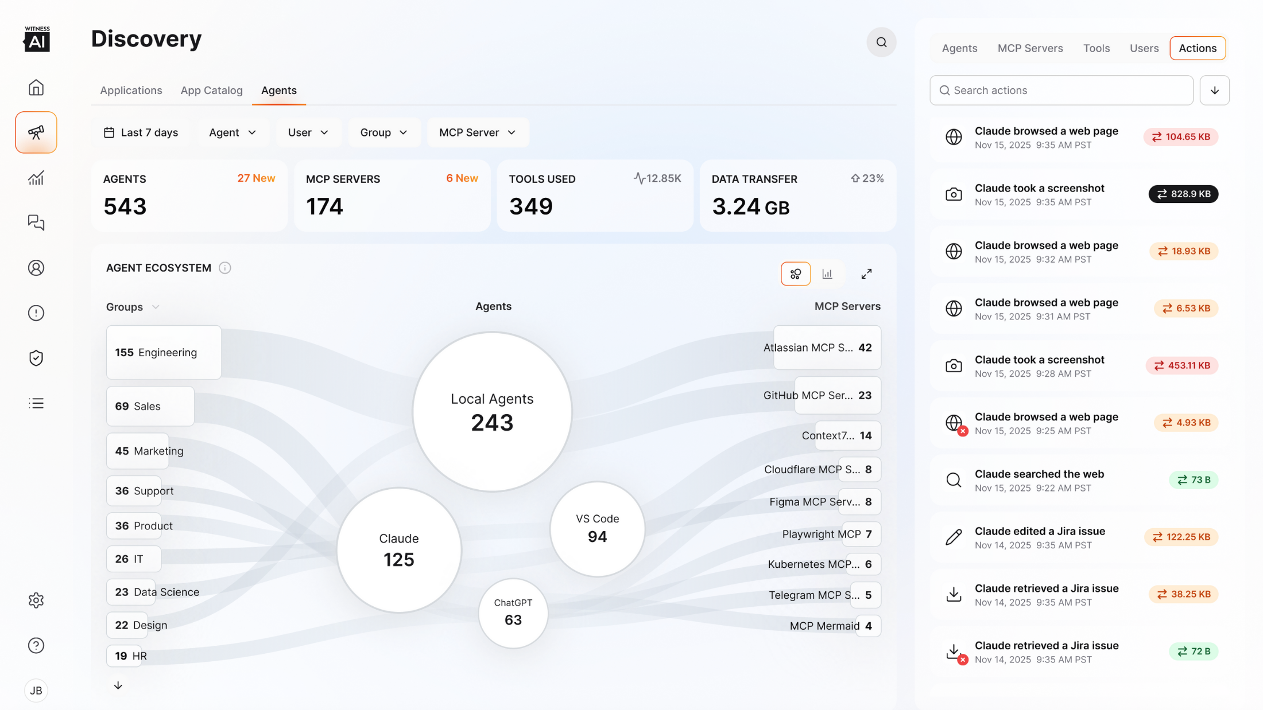Click the Search actions input field

pos(1061,90)
